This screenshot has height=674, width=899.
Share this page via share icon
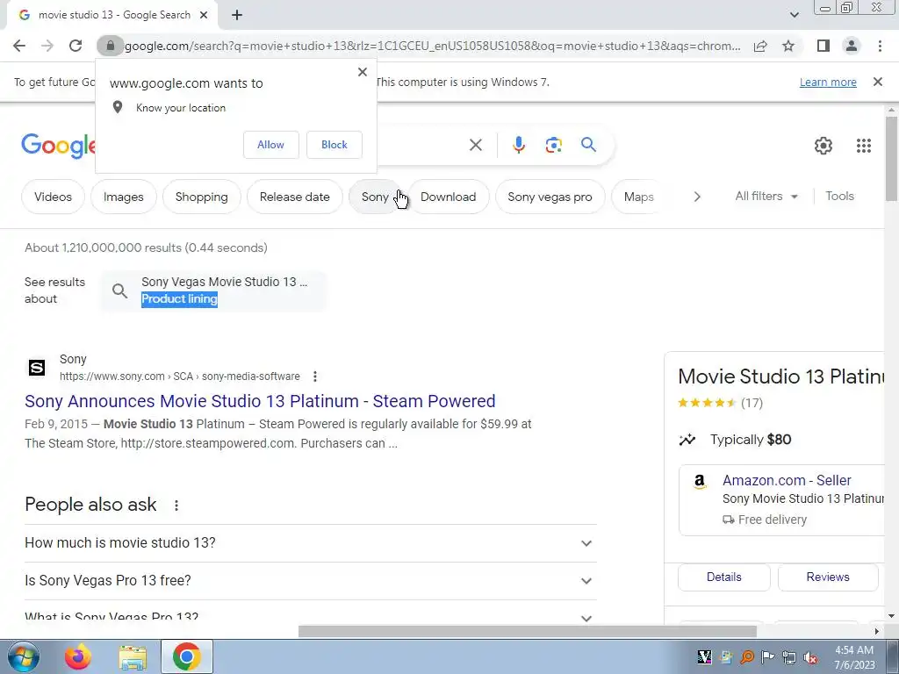click(x=760, y=46)
